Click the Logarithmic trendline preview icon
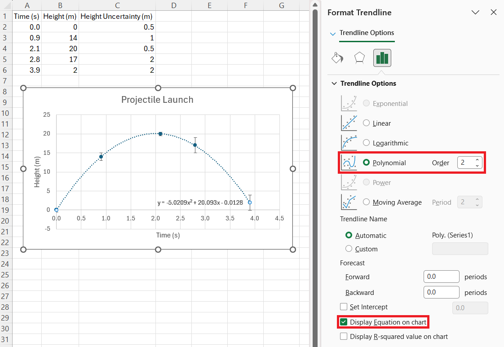The width and height of the screenshot is (504, 347). pos(349,143)
